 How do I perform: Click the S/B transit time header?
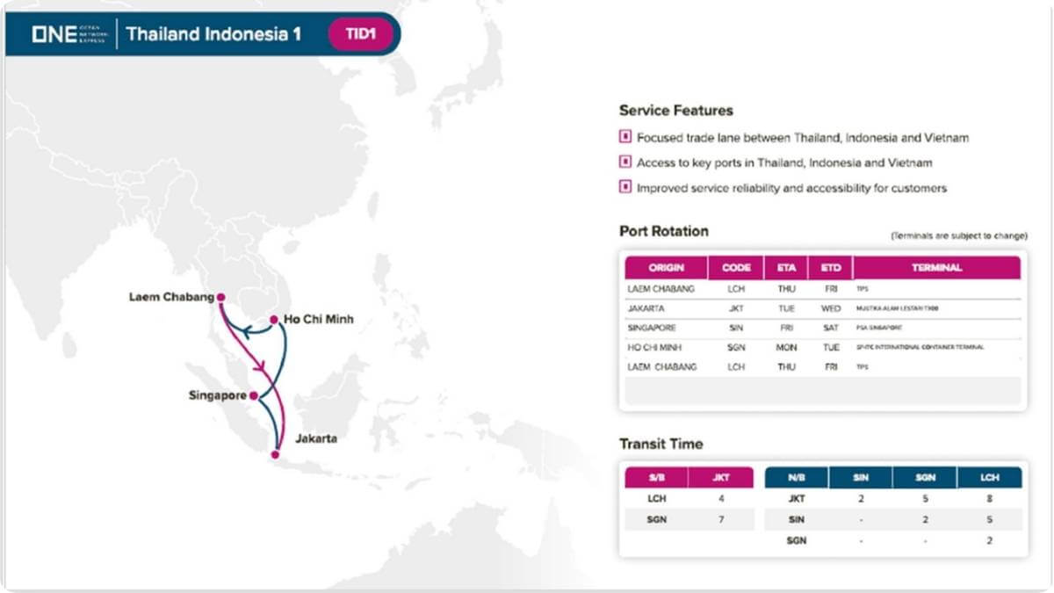point(655,478)
